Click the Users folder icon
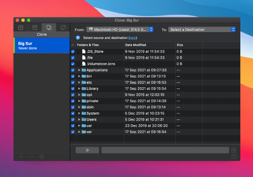Viewport: 253px width, 177px height. 83,120
